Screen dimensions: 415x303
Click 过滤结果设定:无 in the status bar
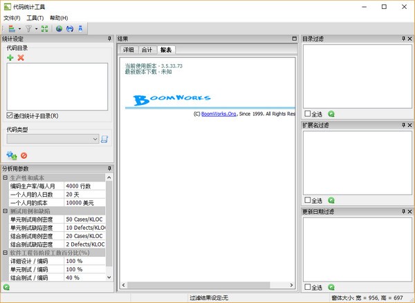209,297
